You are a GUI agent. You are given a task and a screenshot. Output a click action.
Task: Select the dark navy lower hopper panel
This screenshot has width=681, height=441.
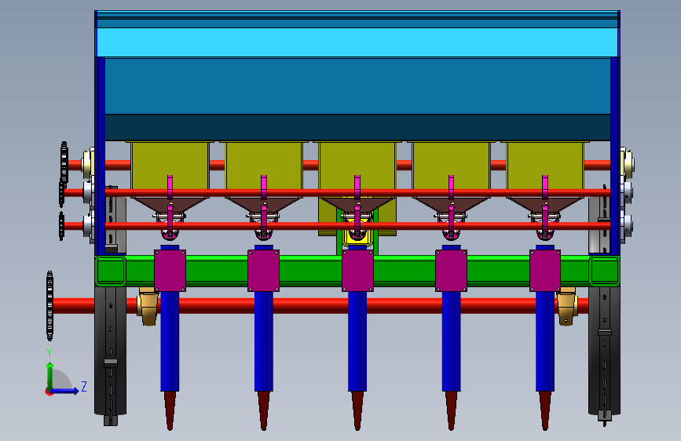(357, 127)
